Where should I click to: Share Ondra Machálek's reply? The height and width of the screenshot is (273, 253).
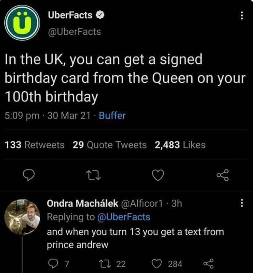206,263
